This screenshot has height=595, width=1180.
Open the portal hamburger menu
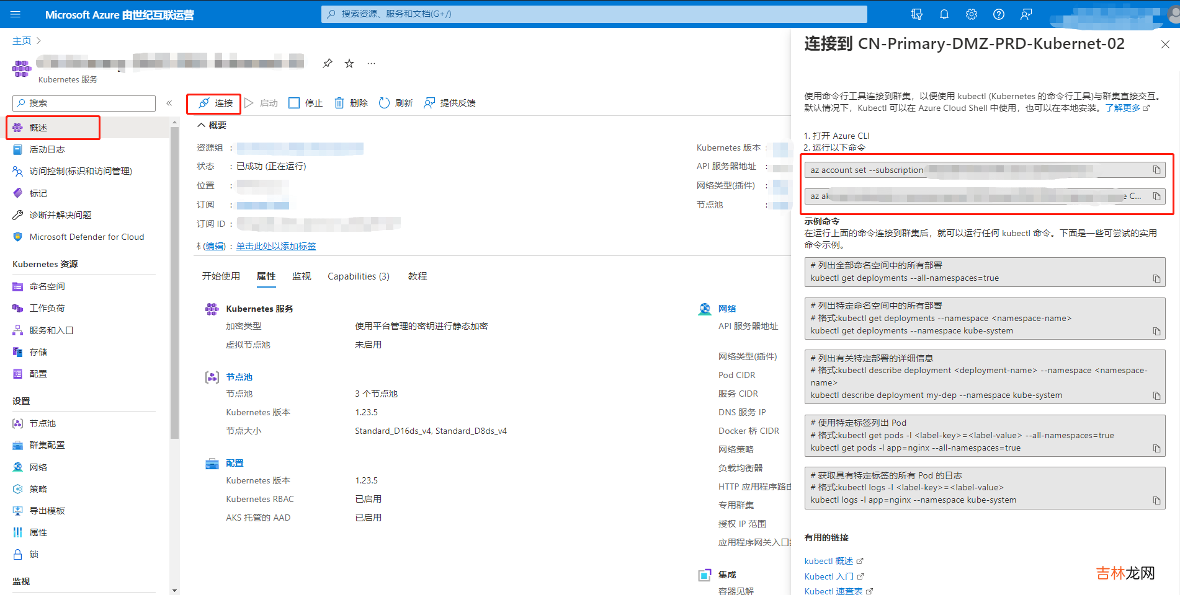[x=16, y=14]
